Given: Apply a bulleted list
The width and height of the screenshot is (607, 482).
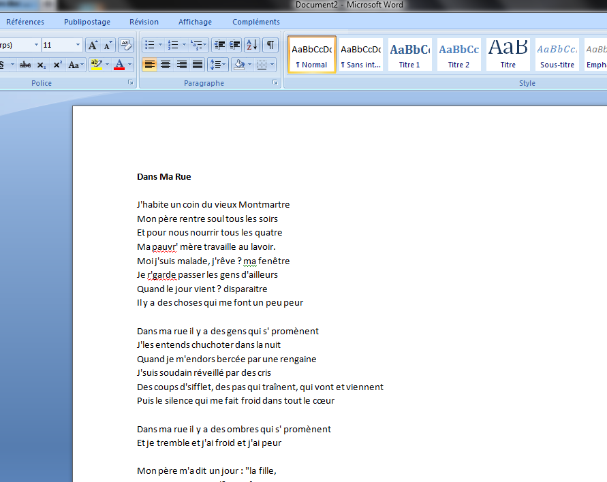Looking at the screenshot, I should [149, 45].
